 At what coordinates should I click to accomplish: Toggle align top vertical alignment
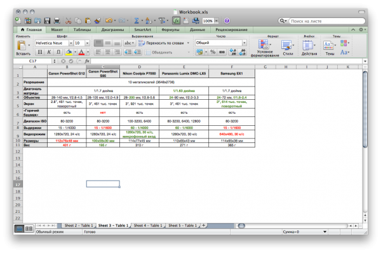tap(98, 43)
